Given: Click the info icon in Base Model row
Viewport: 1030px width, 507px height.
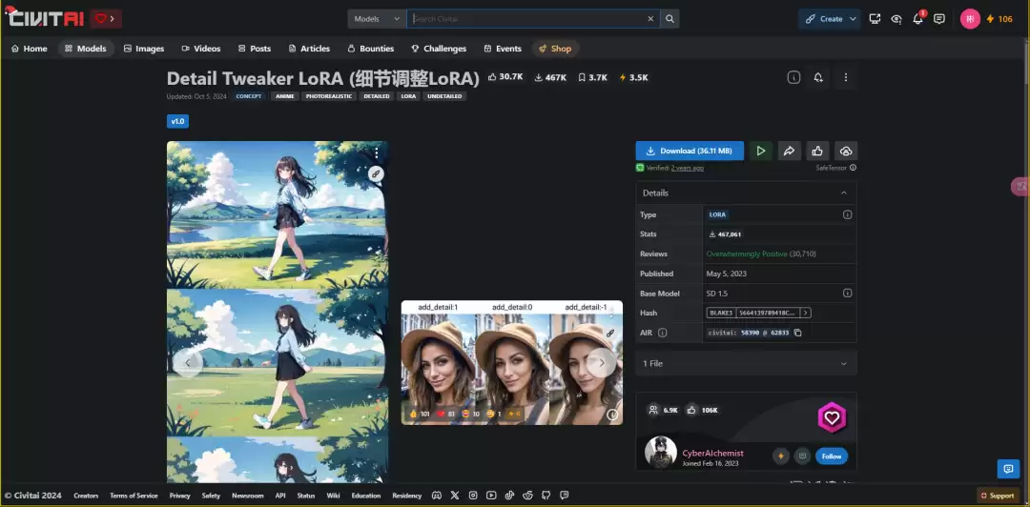Looking at the screenshot, I should point(847,293).
